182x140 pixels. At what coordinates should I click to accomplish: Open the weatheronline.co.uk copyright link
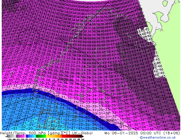(158, 137)
